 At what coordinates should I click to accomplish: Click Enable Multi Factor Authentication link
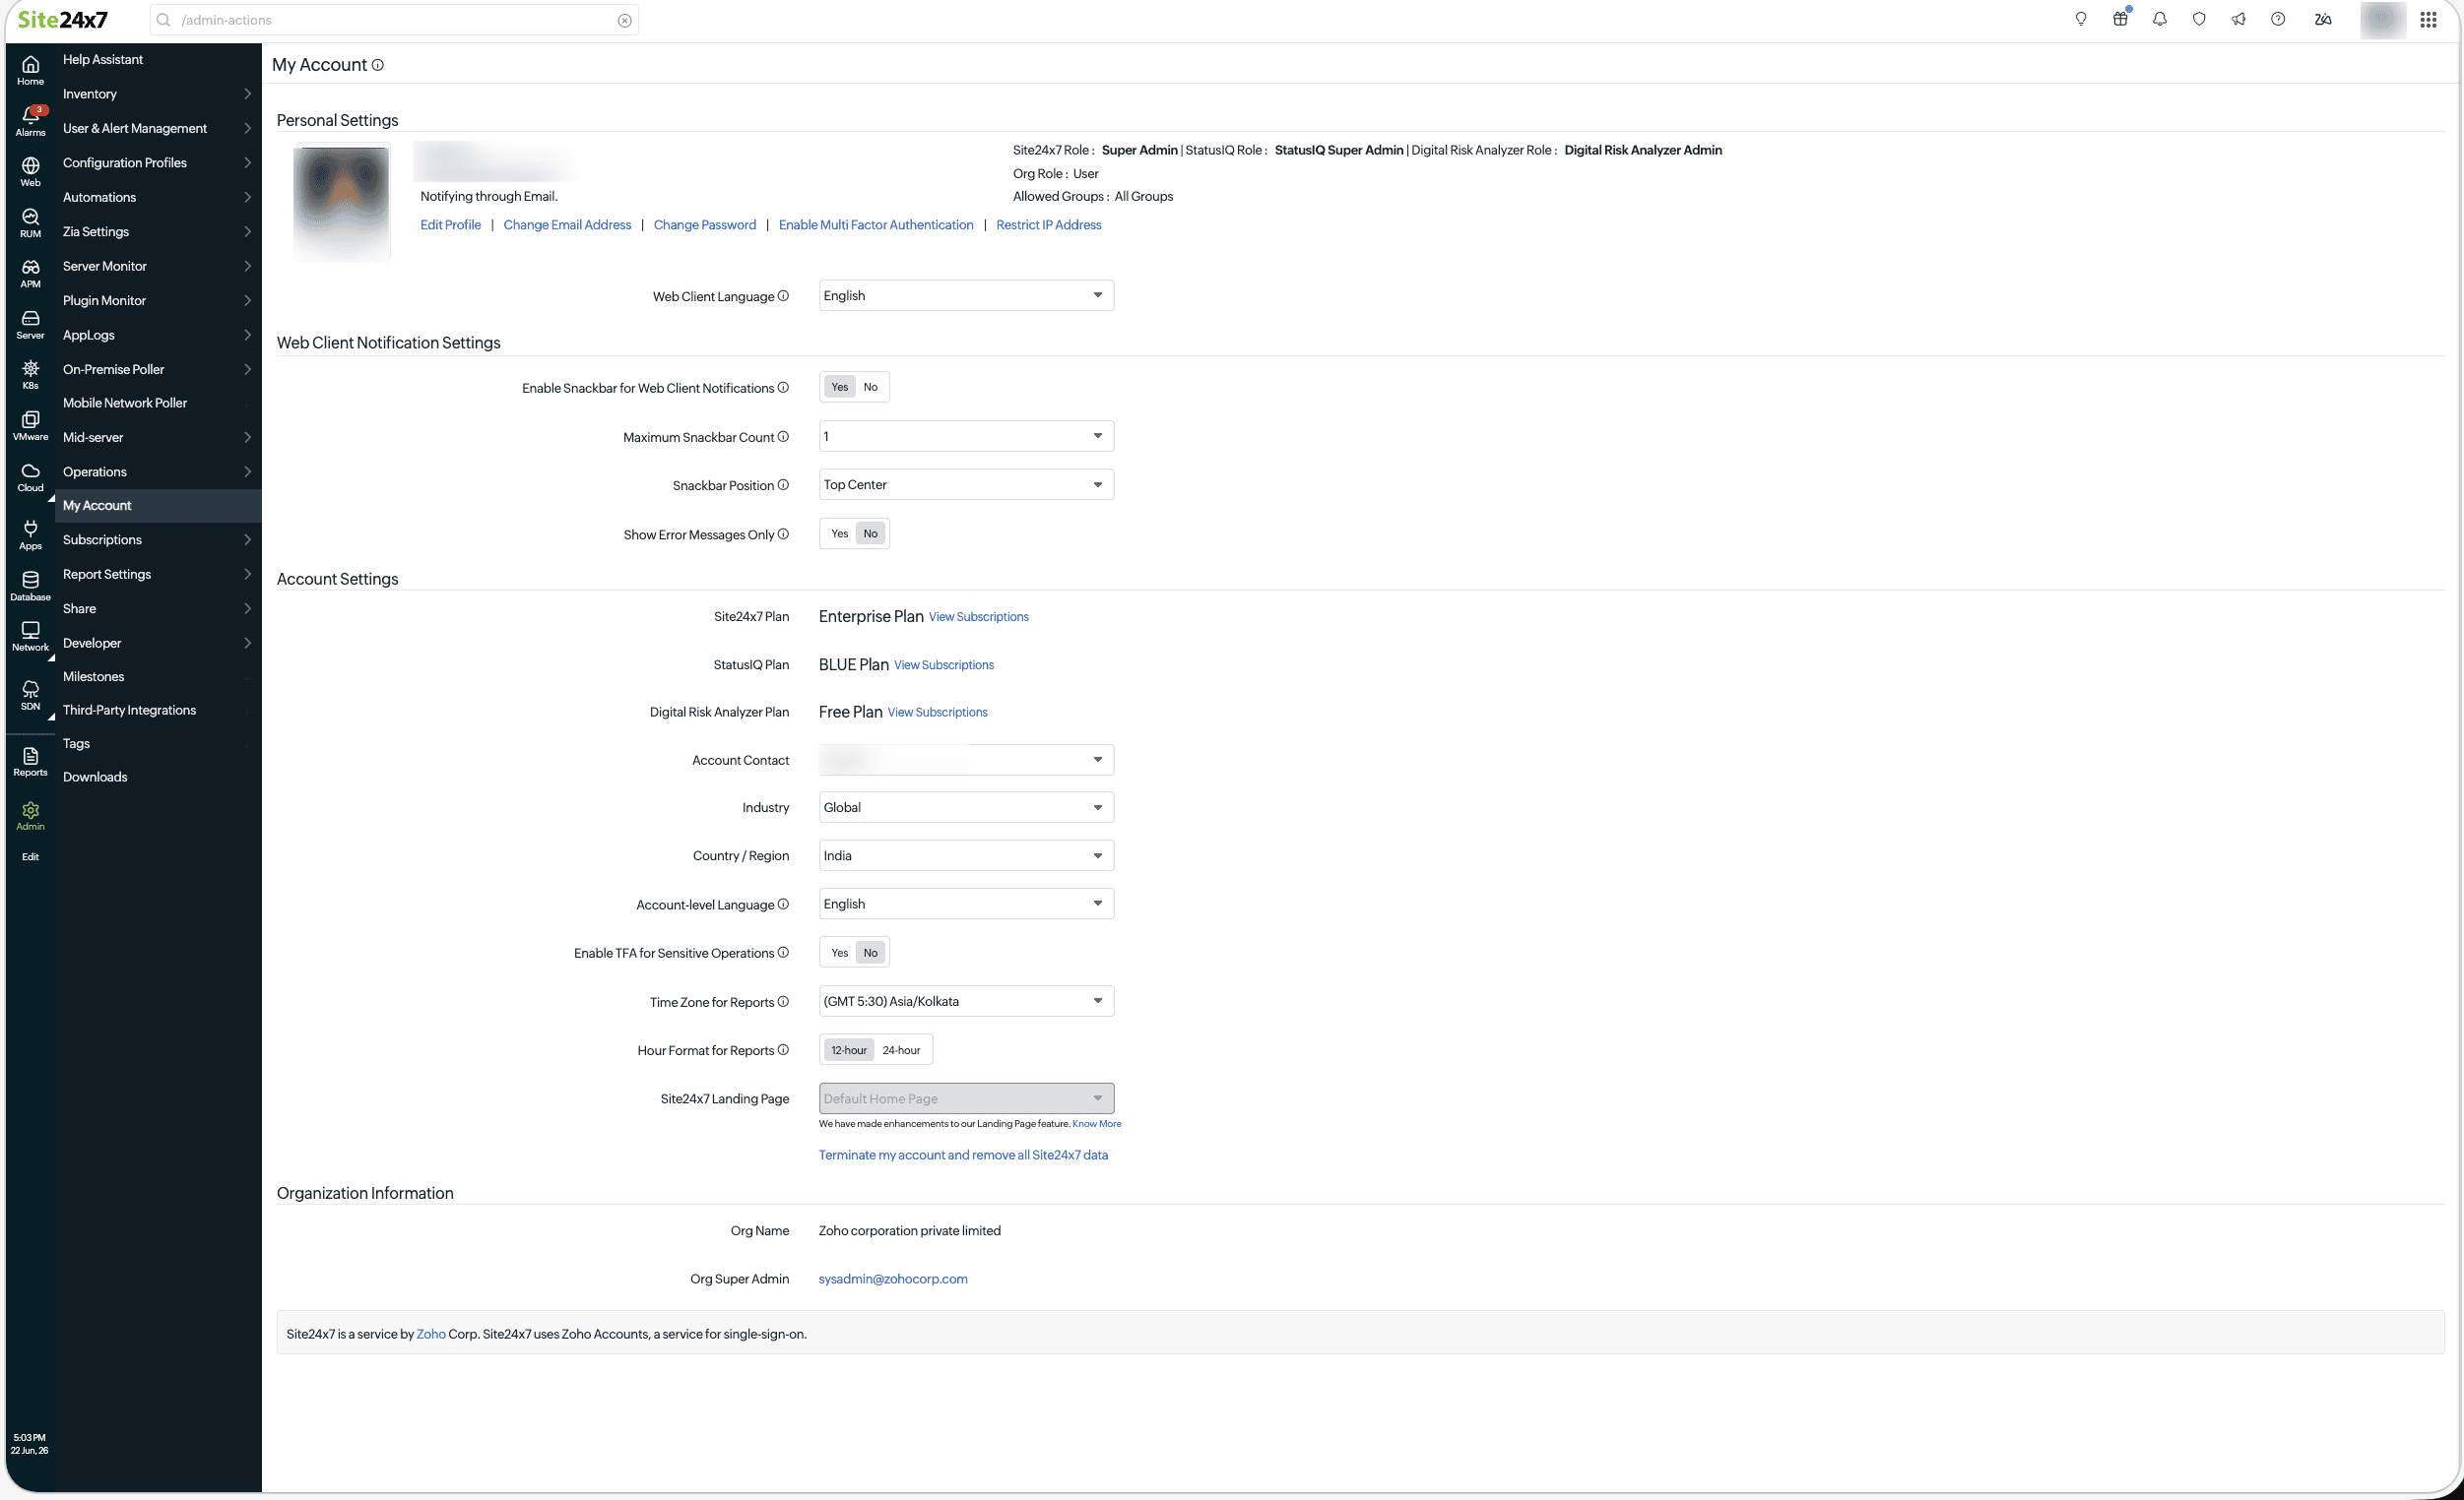(x=876, y=224)
